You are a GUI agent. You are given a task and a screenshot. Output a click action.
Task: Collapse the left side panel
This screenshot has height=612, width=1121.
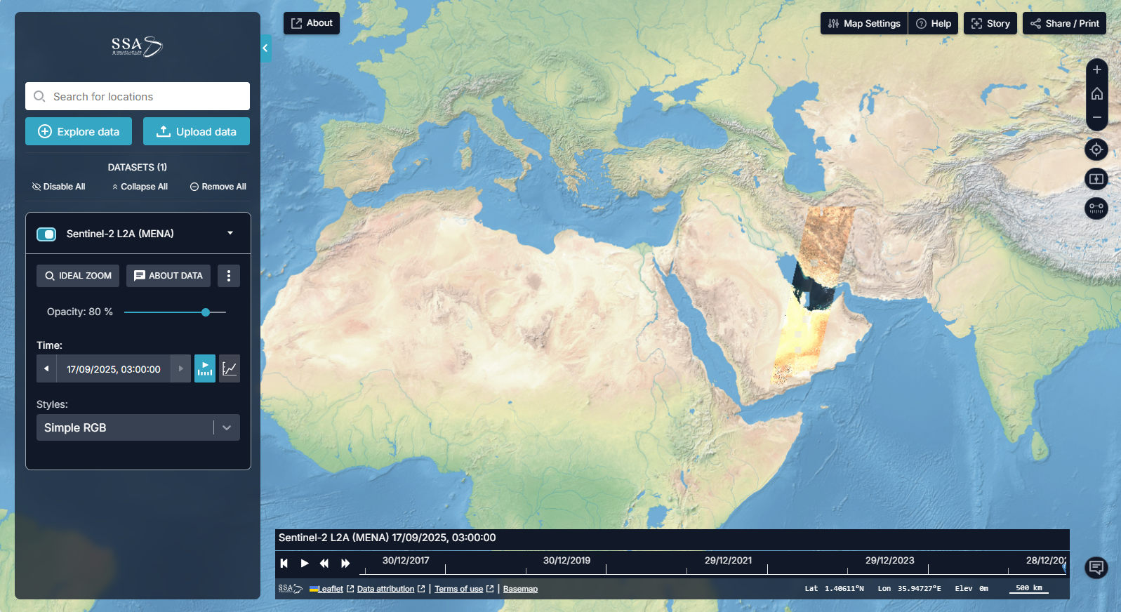(x=265, y=48)
